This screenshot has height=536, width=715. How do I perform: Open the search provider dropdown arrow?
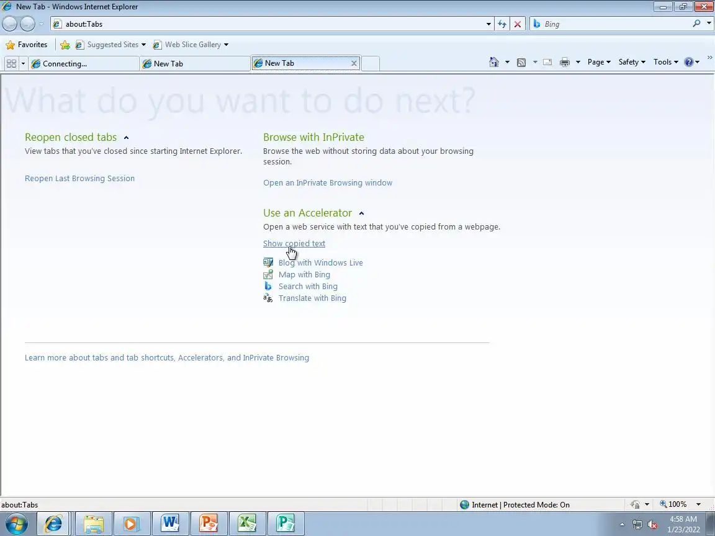[x=709, y=24]
